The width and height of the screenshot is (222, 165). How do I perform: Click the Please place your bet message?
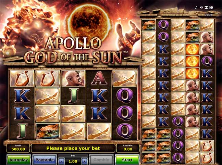tap(73, 148)
